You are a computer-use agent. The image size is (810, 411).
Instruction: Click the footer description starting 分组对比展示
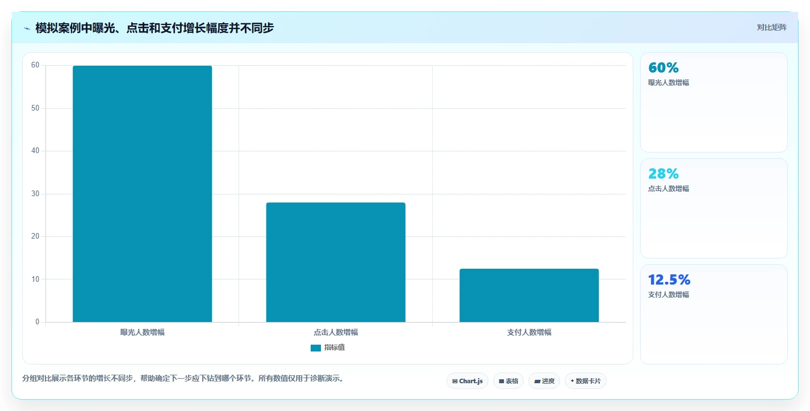pyautogui.click(x=183, y=378)
